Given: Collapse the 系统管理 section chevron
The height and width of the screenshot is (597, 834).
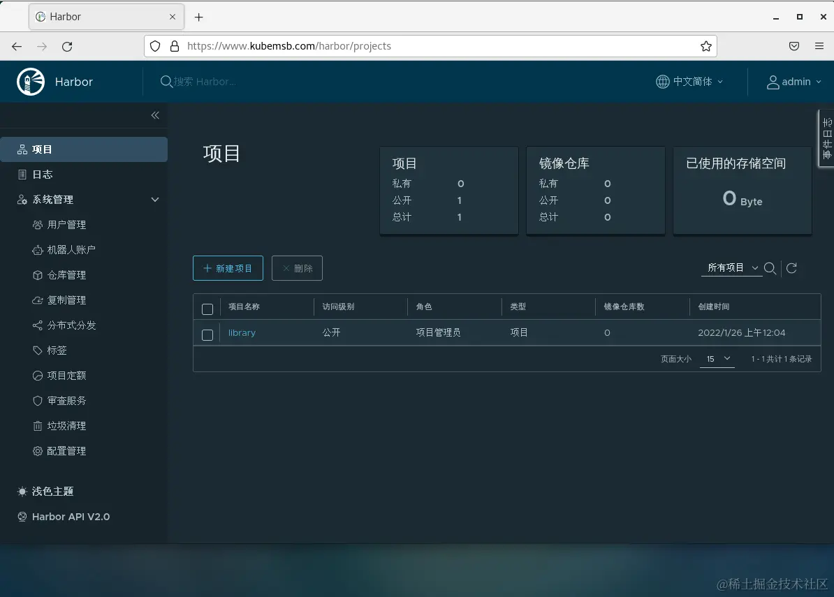Looking at the screenshot, I should (155, 200).
